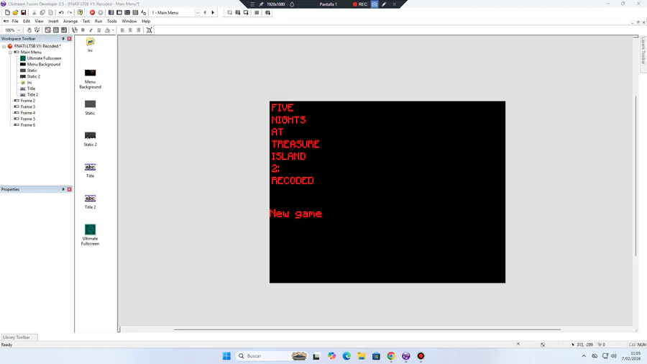Open the zoom level dropdown at 100%

coord(19,30)
